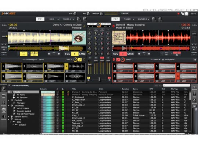
Task: Mute sampler C pad 7 speaker icon
Action: [x=46, y=81]
